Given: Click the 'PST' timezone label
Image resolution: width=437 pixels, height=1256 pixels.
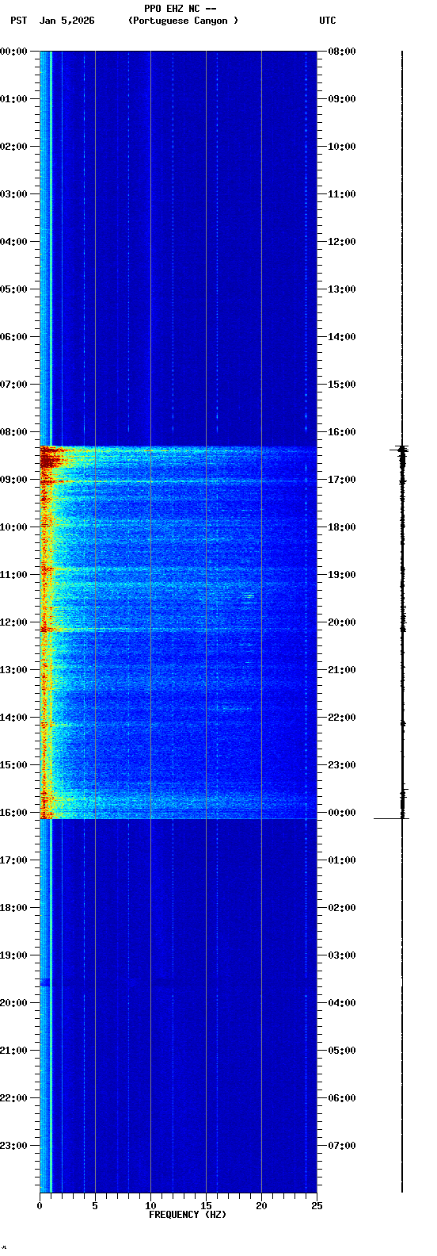Looking at the screenshot, I should click(x=19, y=21).
